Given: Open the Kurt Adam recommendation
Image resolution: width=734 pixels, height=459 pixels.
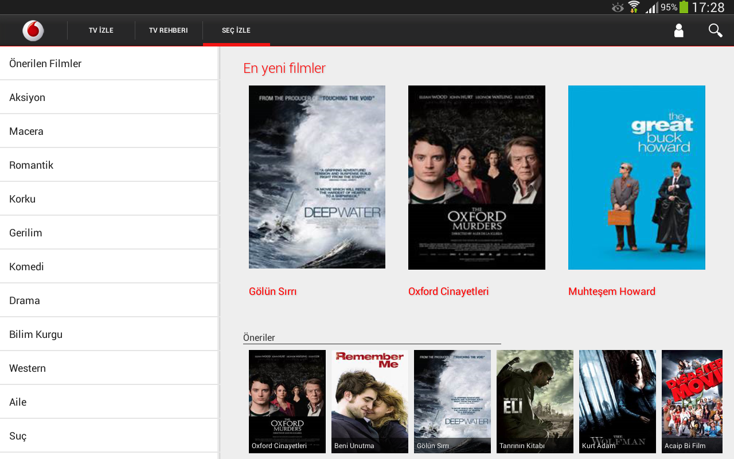Looking at the screenshot, I should (618, 402).
